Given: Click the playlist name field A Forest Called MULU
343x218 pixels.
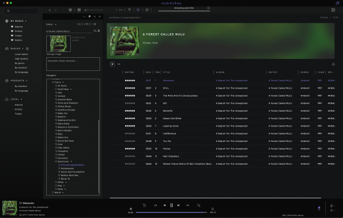Looking at the screenshot, I should point(69,31).
